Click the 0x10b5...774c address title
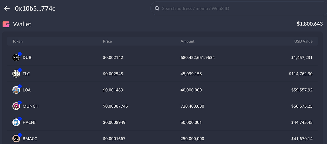 click(x=35, y=9)
